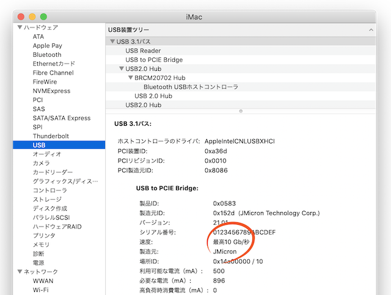Screen dimensions: 391x295
Task: Select カメラ in the sidebar
Action: 42,163
